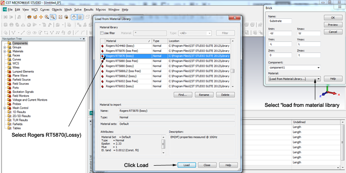Toggle the working plane grid icon

click(80, 17)
